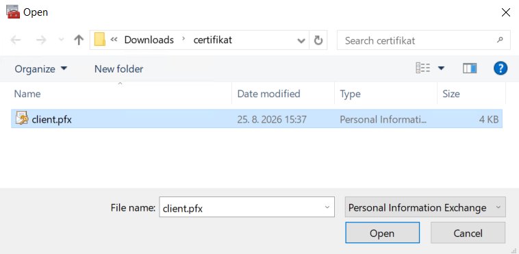Image resolution: width=519 pixels, height=254 pixels.
Task: Open the view options dropdown arrow
Action: pos(441,68)
